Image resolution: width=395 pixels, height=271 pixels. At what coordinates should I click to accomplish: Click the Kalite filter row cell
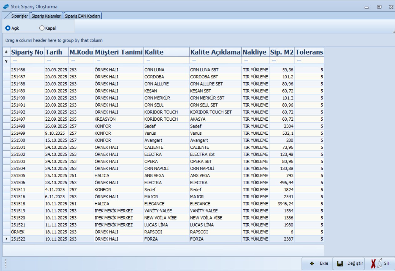point(166,60)
